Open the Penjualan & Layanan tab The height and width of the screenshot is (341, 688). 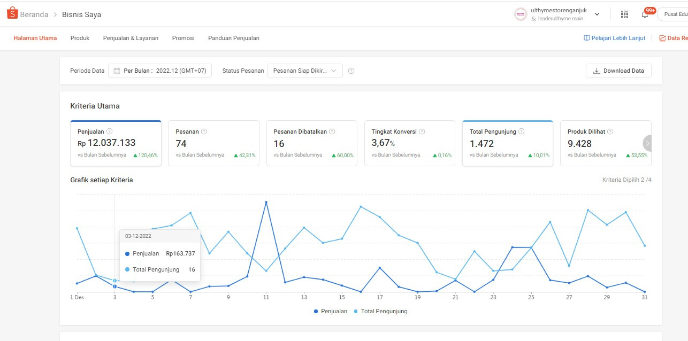131,38
